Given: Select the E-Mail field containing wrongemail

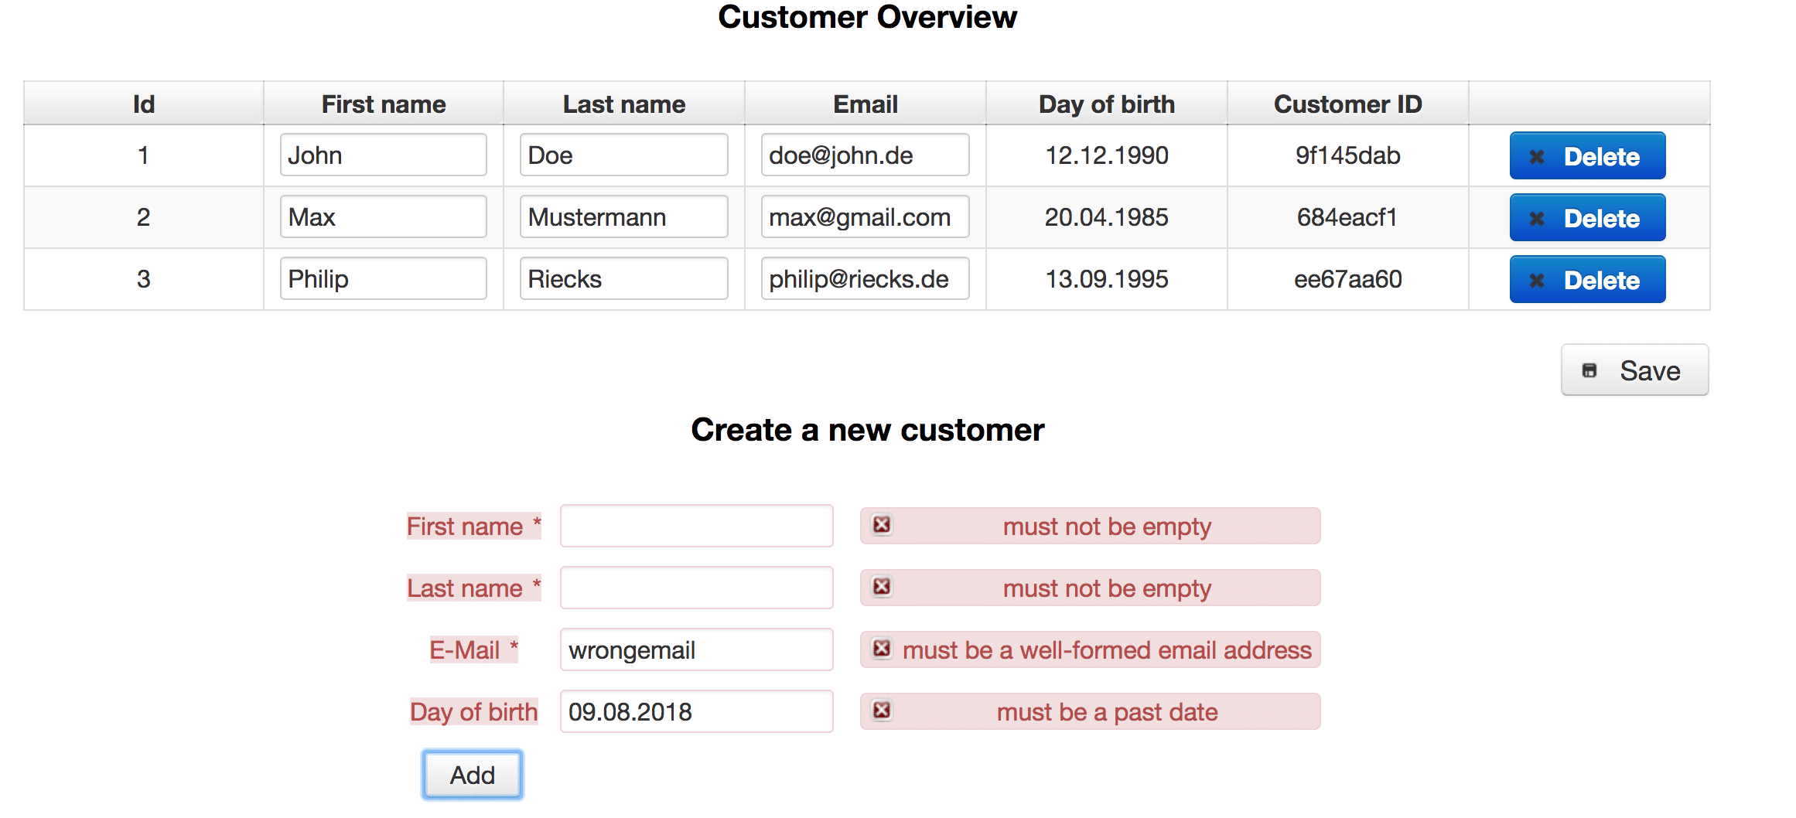Looking at the screenshot, I should [697, 649].
